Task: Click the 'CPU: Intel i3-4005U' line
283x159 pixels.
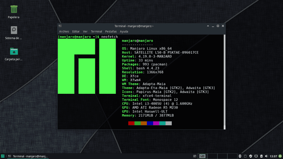Action: coord(157,103)
